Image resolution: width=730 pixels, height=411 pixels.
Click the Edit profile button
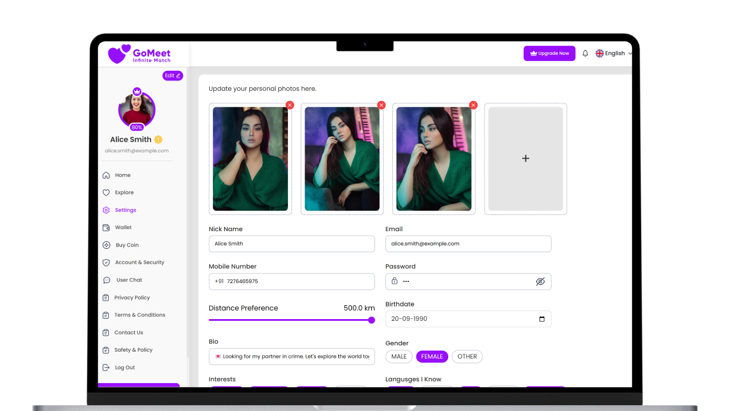pyautogui.click(x=172, y=76)
